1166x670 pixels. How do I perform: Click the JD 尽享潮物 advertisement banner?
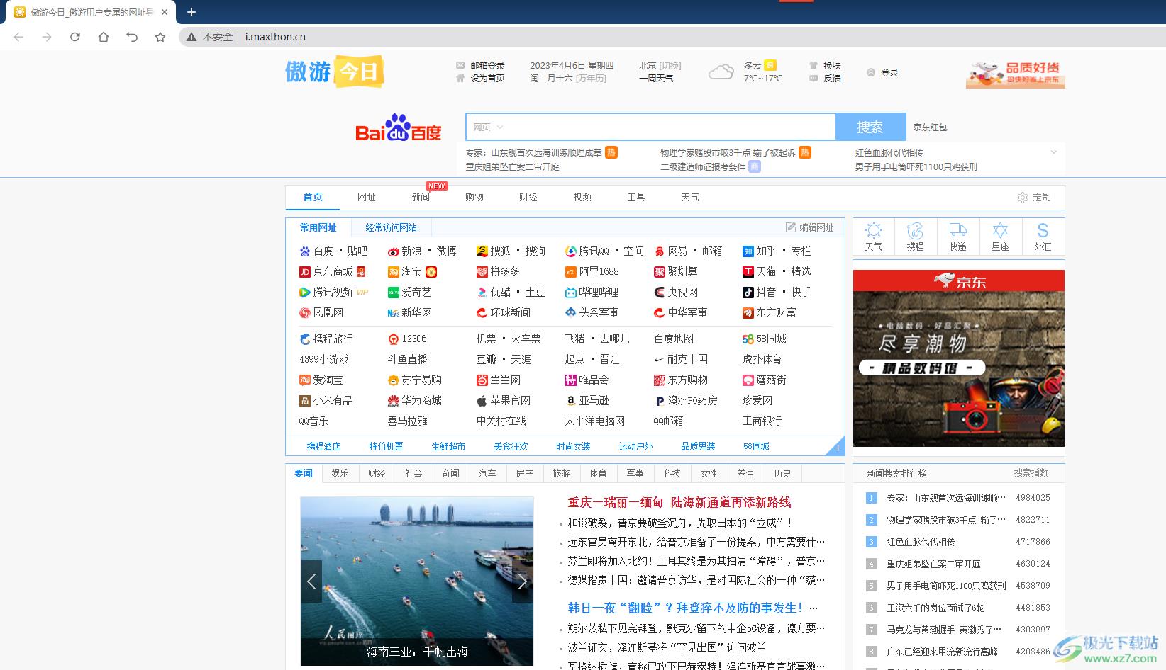[959, 358]
